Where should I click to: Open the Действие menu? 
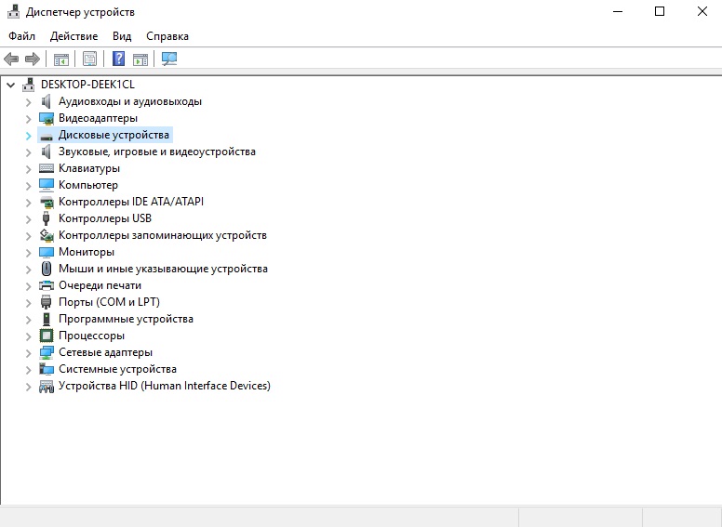pyautogui.click(x=74, y=36)
